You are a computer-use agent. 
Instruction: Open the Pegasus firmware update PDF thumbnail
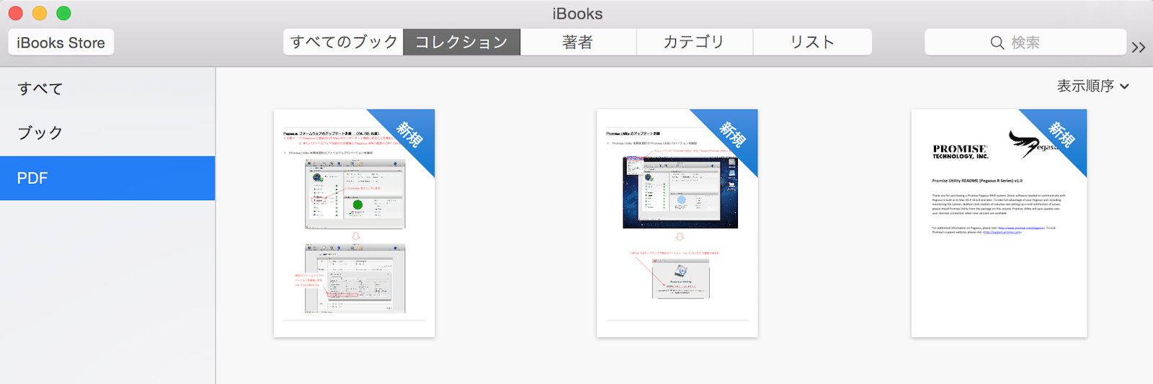pos(354,223)
